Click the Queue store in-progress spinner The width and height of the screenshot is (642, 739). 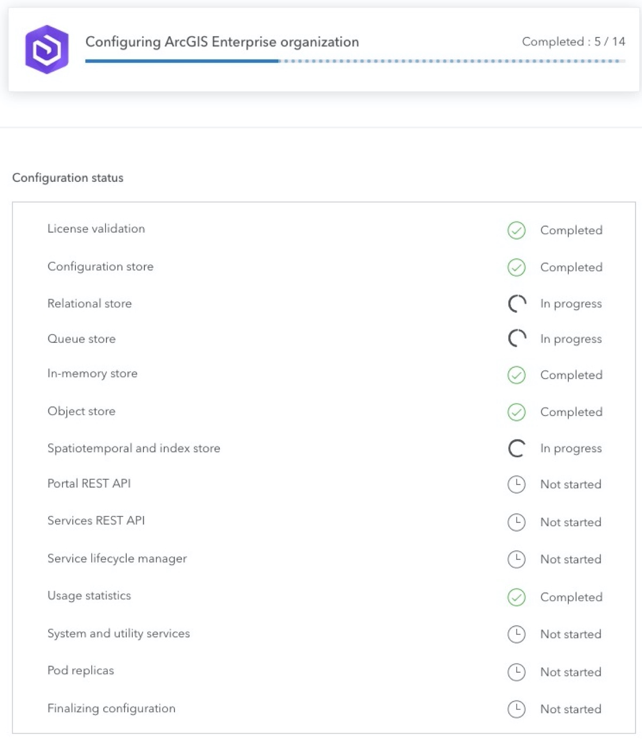pyautogui.click(x=517, y=338)
